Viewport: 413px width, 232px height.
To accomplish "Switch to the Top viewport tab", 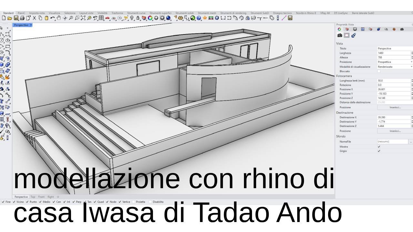I will [33, 197].
